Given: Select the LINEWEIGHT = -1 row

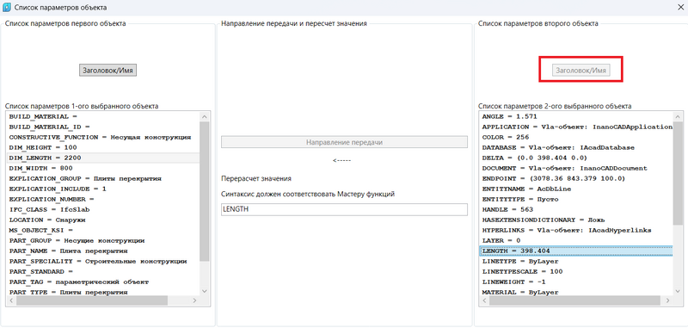Looking at the screenshot, I should 575,282.
